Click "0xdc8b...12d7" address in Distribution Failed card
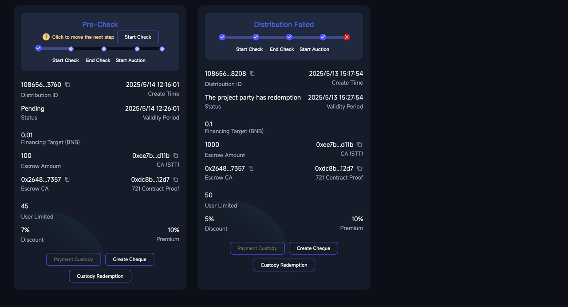Screen dimensions: 568x307 click(x=334, y=168)
